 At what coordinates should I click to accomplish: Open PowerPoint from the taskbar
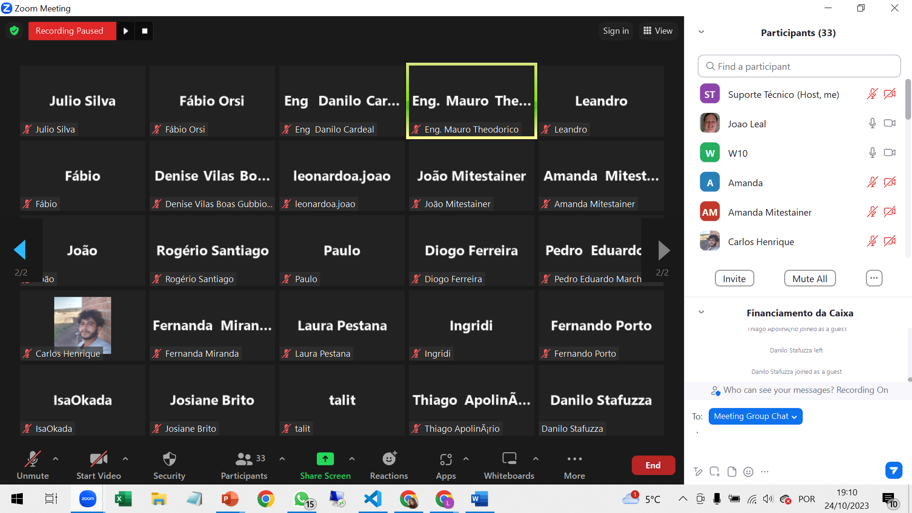coord(230,499)
